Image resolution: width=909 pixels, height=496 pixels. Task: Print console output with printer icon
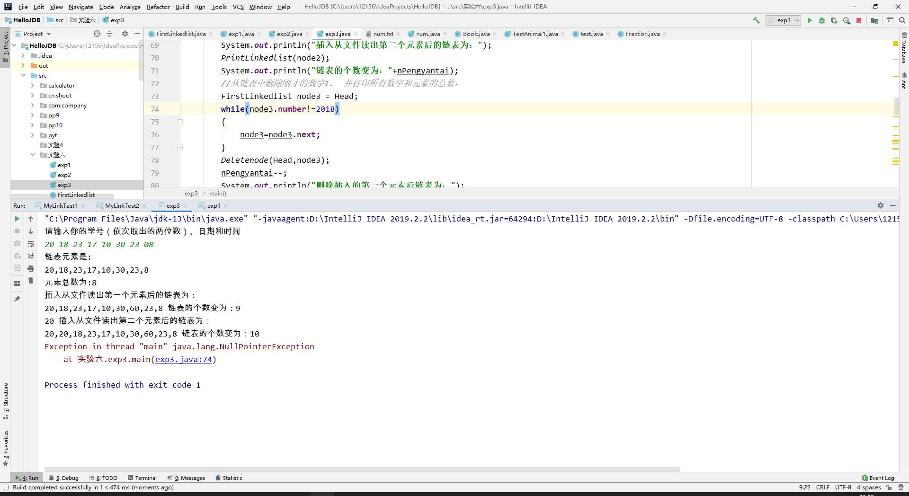tap(31, 268)
